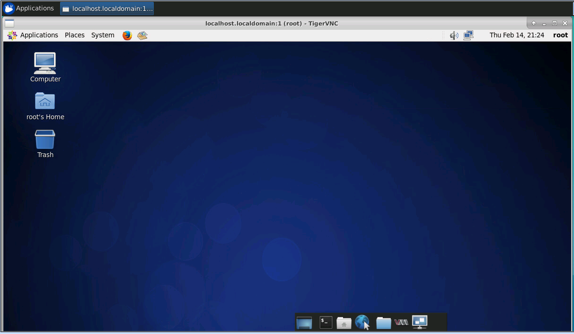Click the TigerVNC shade-up arrow button

point(534,23)
